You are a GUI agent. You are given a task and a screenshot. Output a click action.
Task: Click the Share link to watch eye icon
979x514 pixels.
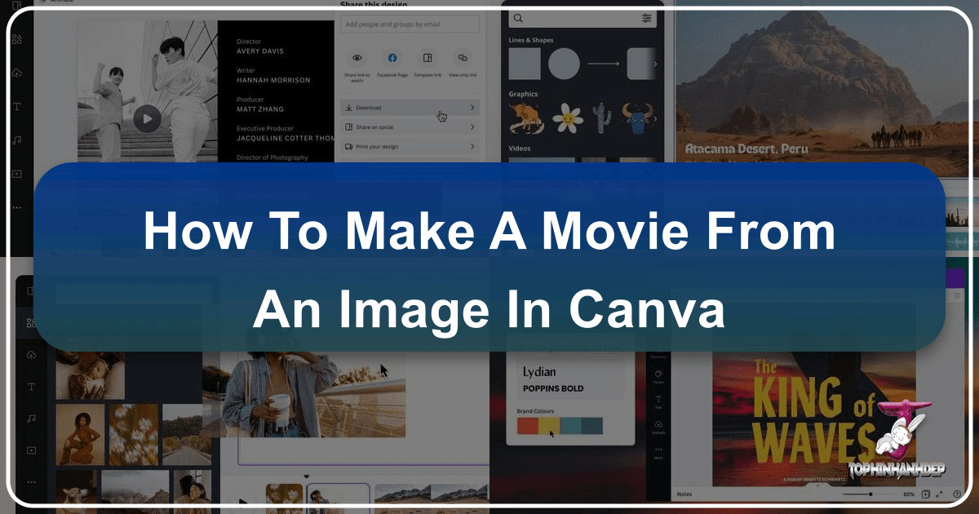[357, 58]
